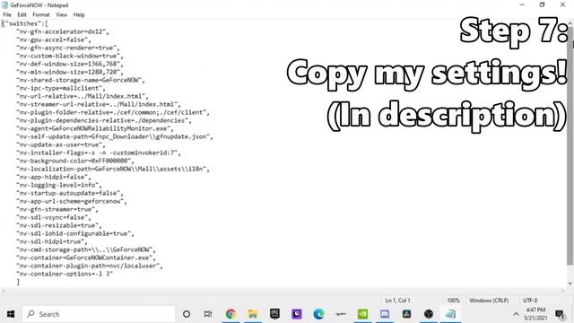This screenshot has width=574, height=323.
Task: Click the line "nv-sdl-resizable=true"
Action: [x=59, y=225]
